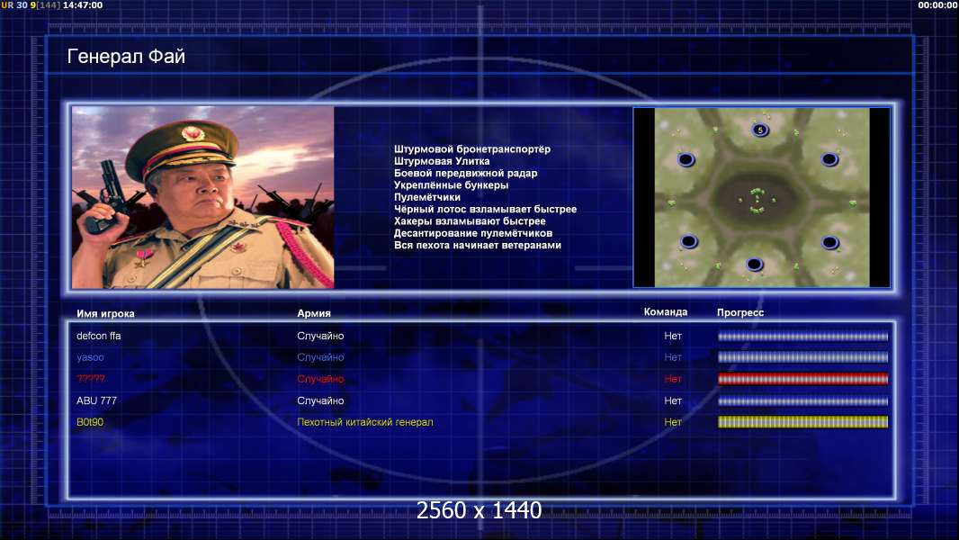The image size is (959, 540).
Task: Click 'Вся пехота начинает ветеранами' line
Action: coord(477,245)
